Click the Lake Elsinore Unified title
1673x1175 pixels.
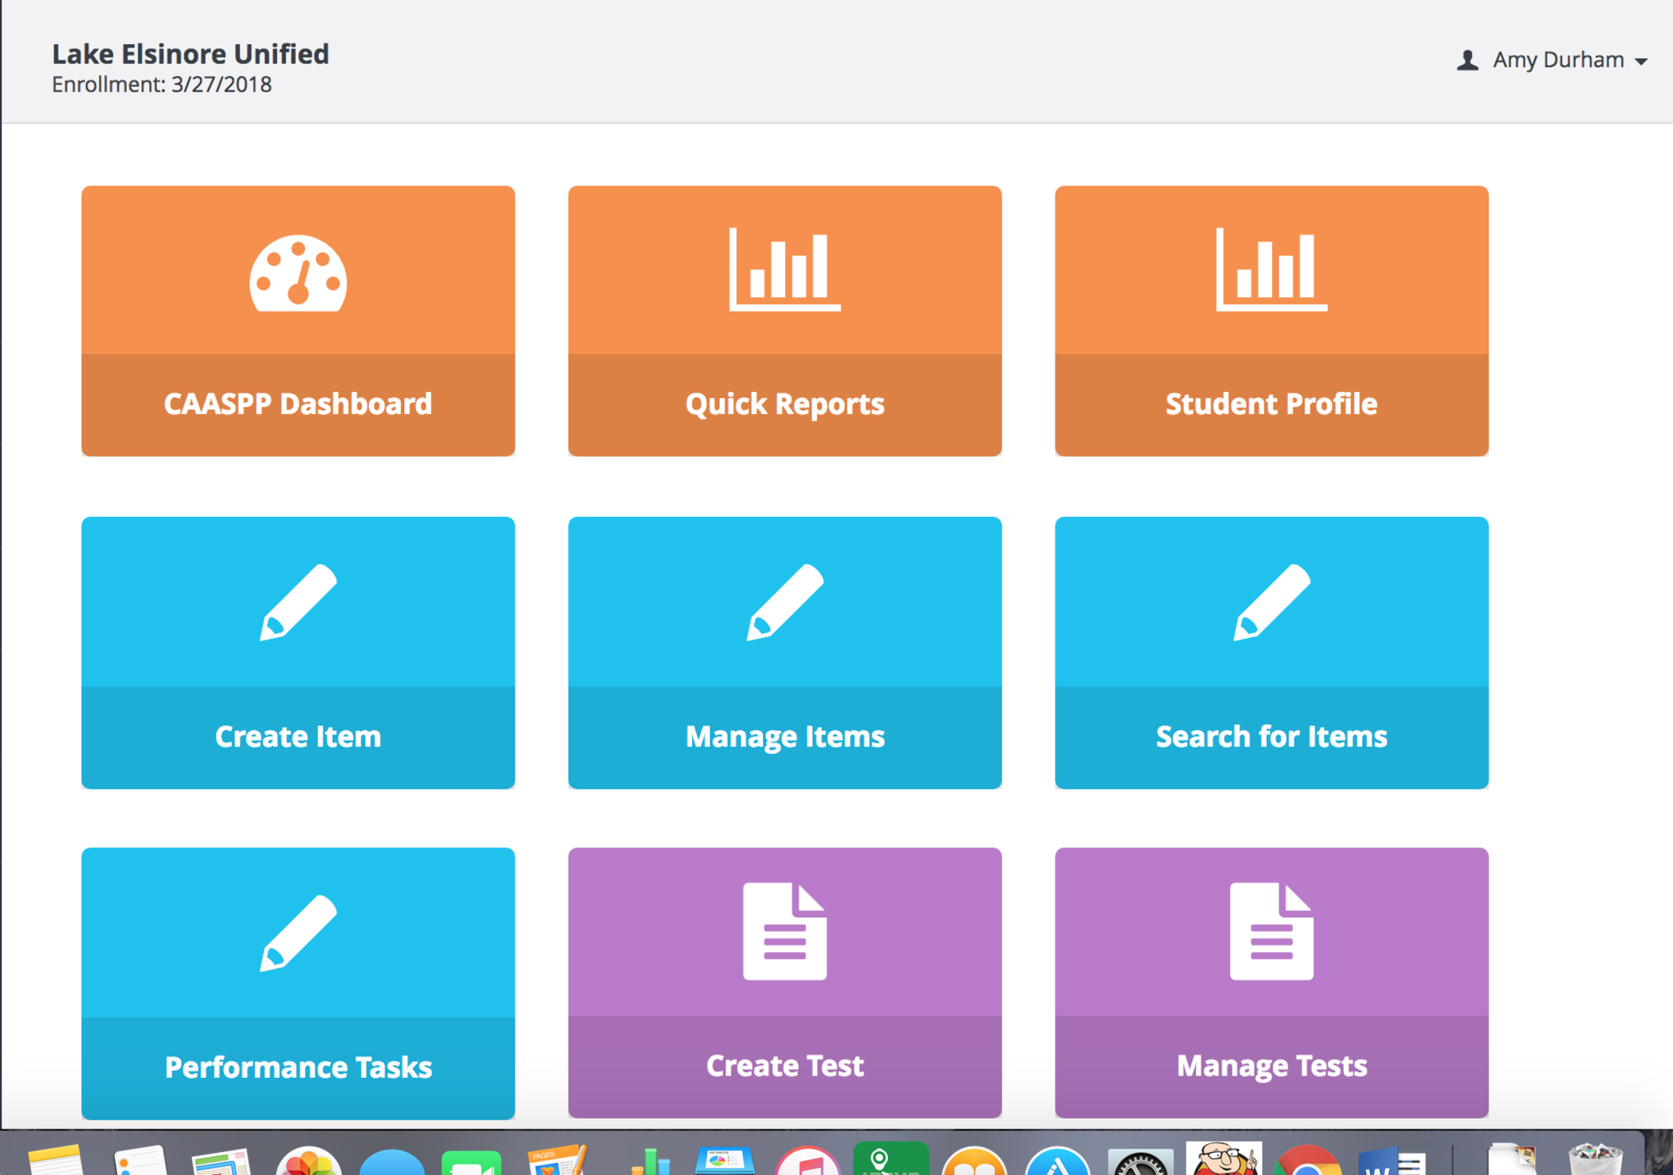pyautogui.click(x=190, y=54)
